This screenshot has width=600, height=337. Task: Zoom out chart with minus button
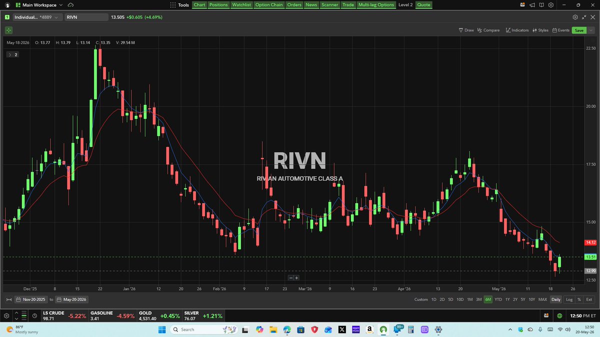click(291, 278)
